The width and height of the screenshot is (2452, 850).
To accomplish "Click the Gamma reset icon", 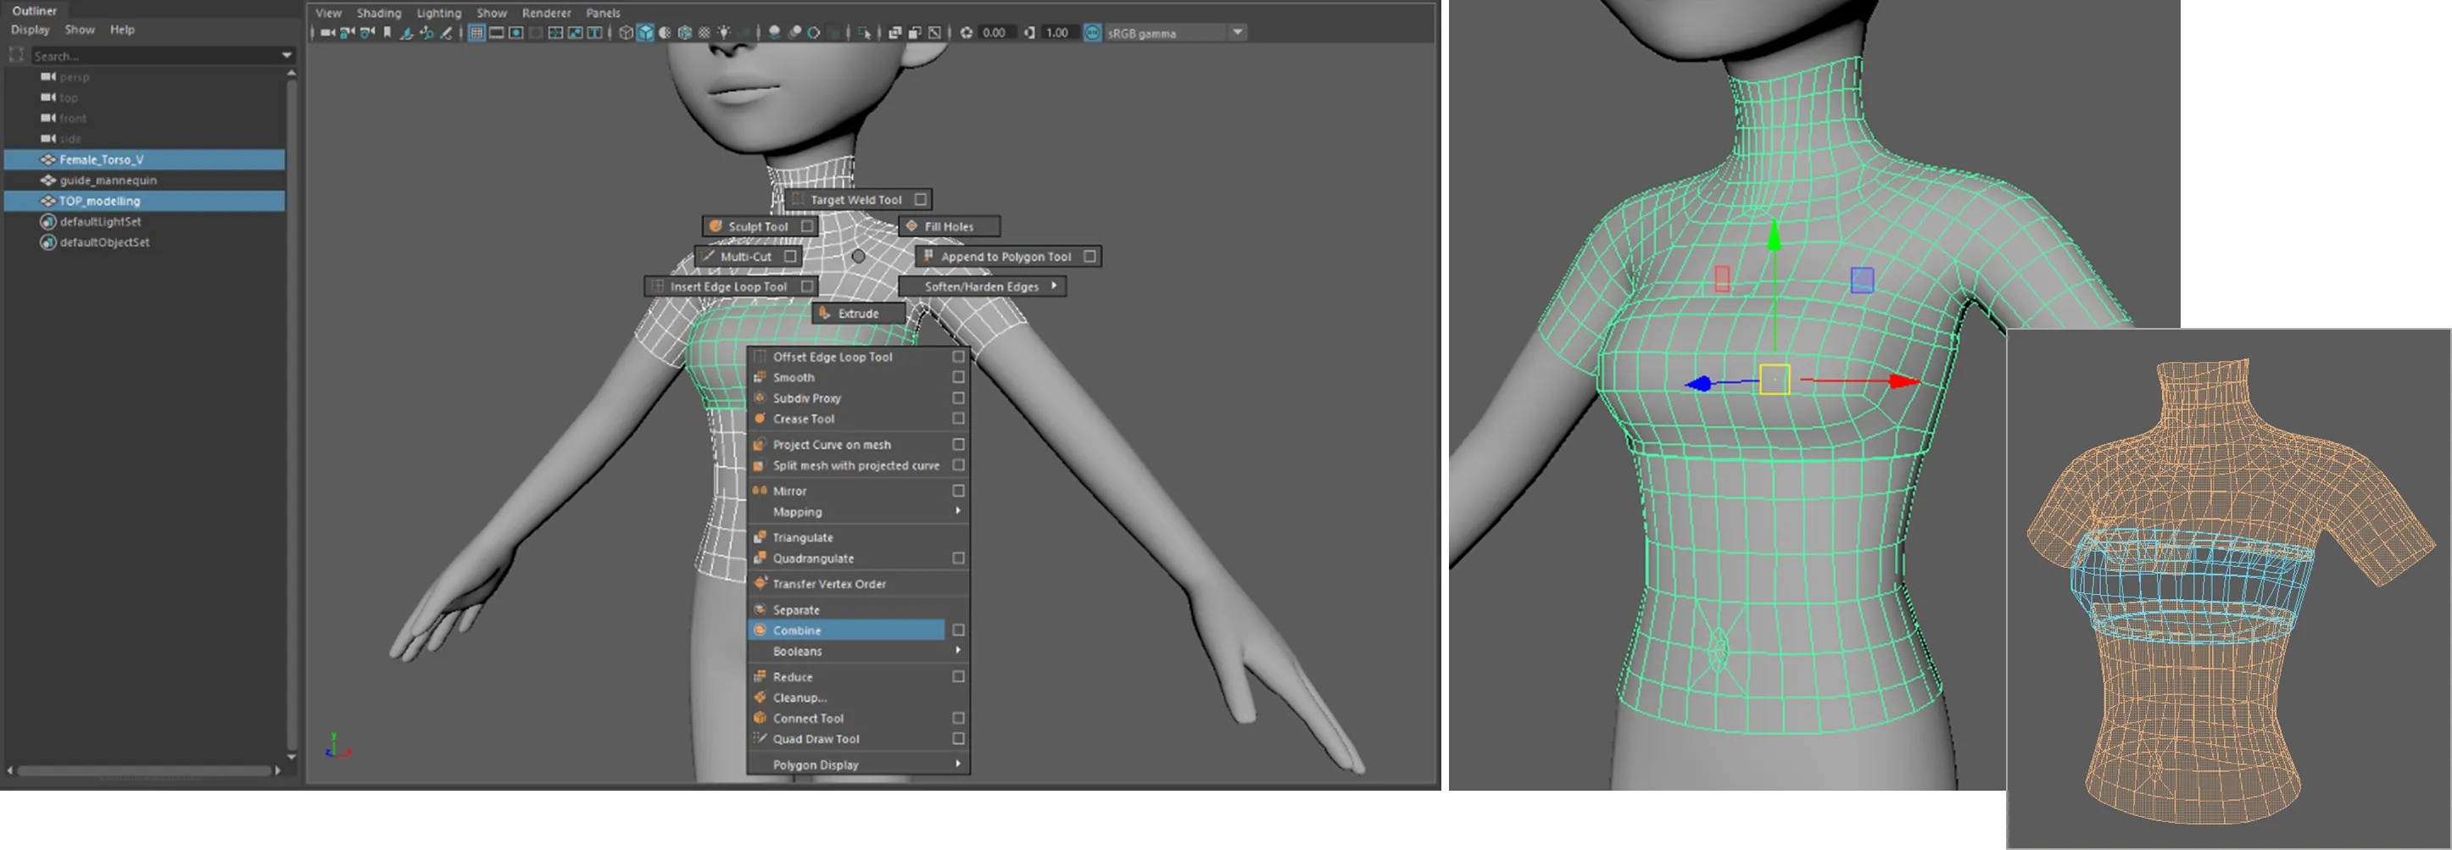I will [1030, 32].
